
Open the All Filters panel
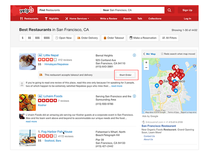(169, 38)
